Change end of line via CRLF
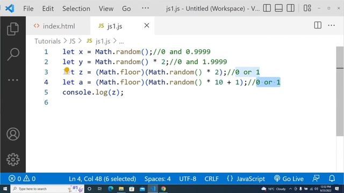This screenshot has width=344, height=193. click(x=211, y=179)
